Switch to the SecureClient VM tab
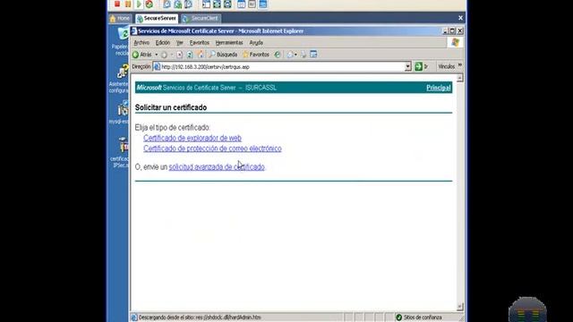 point(201,18)
